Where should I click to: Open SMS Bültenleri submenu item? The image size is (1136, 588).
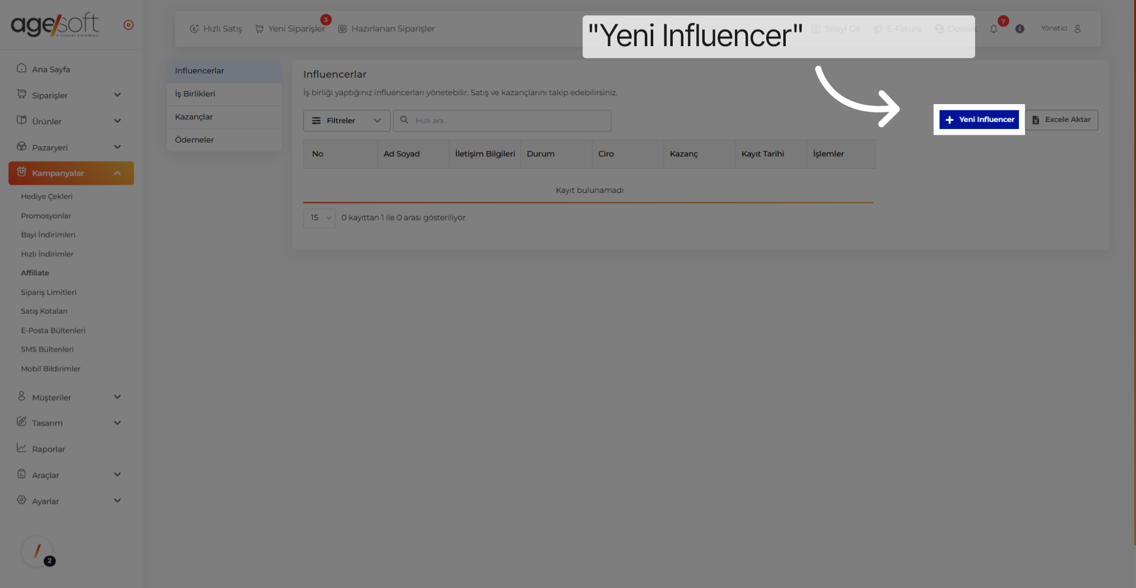pyautogui.click(x=47, y=349)
